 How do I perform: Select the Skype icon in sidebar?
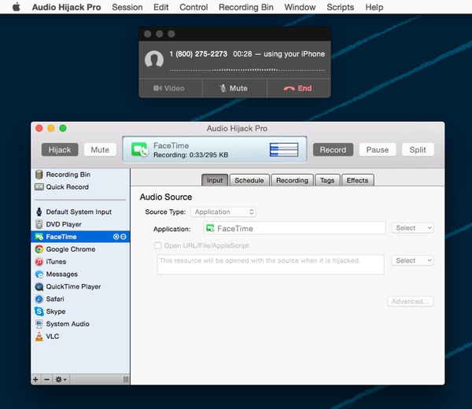tap(39, 311)
